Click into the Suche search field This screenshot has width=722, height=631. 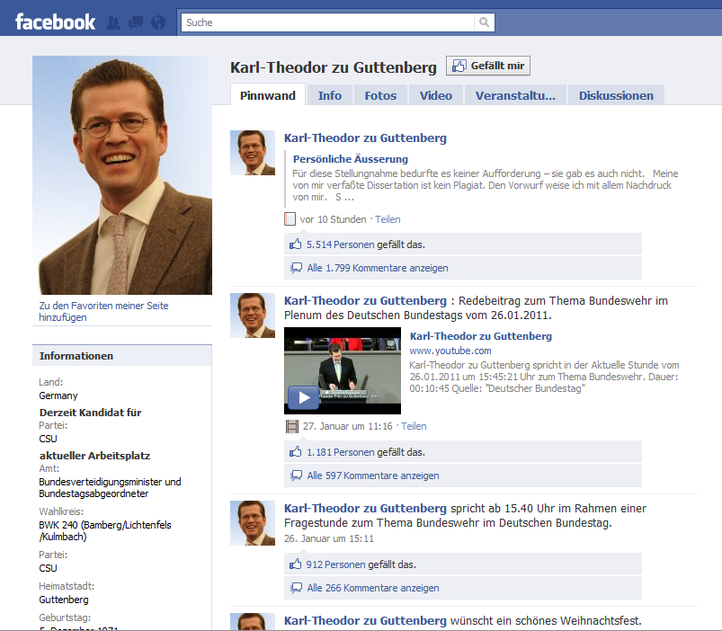tap(328, 22)
